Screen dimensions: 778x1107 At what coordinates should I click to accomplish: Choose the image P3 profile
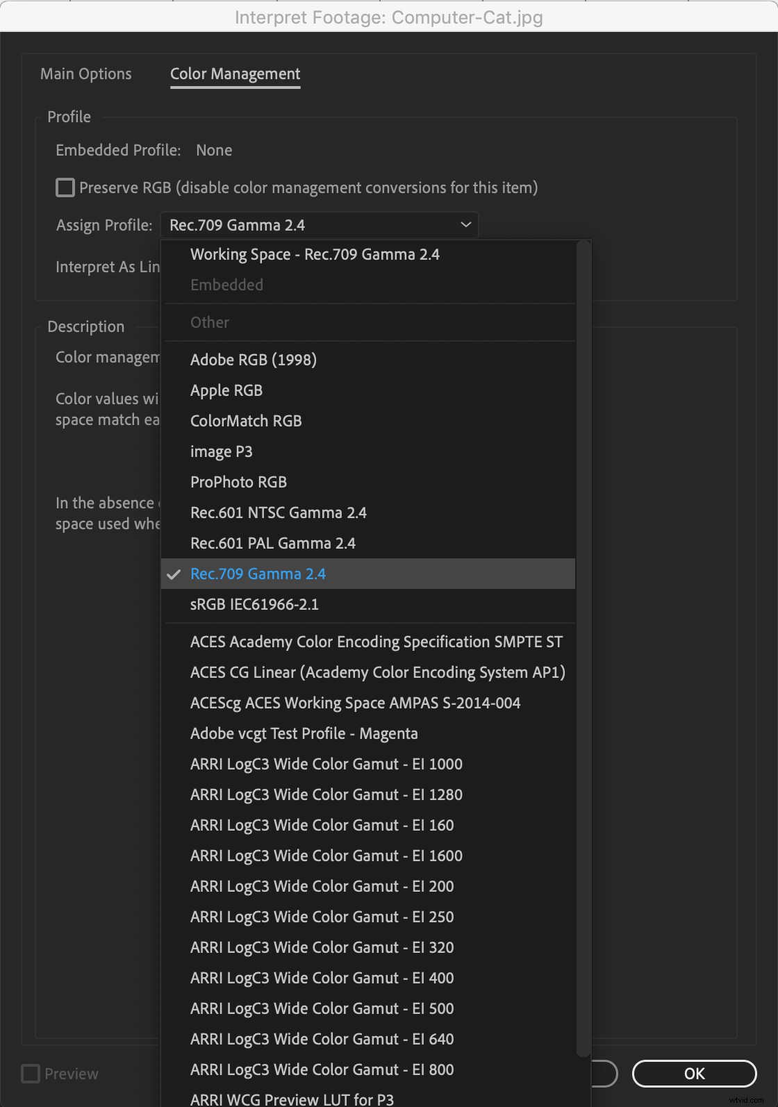[x=368, y=451]
